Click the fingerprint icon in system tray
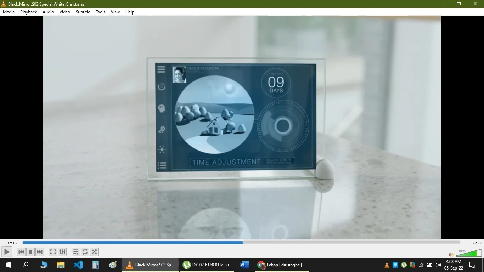 [395, 265]
